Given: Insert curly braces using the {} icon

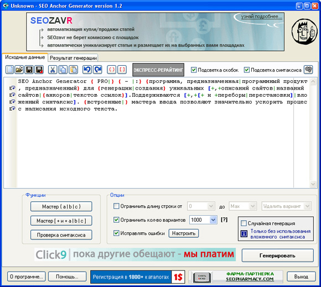Looking at the screenshot, I should click(112, 70).
